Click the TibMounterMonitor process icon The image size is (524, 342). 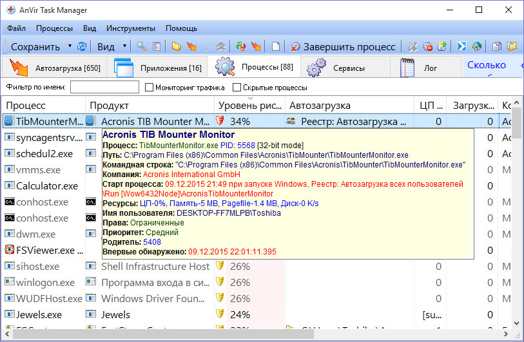coord(9,120)
